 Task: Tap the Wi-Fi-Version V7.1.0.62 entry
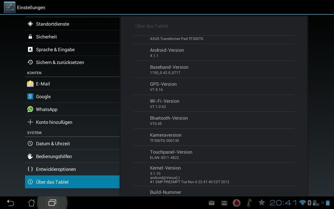214,103
